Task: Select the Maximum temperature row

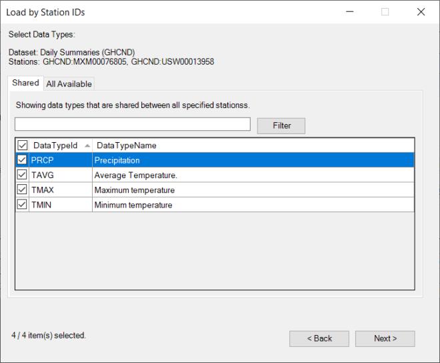Action: (x=200, y=190)
